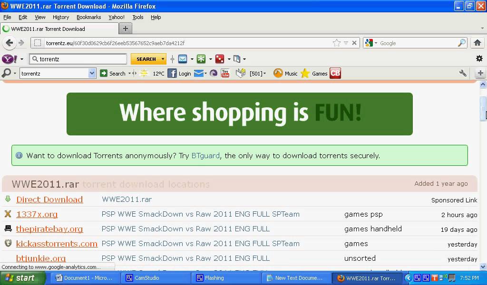
Task: Click the Yahoo search field containing torrentz
Action: click(78, 59)
